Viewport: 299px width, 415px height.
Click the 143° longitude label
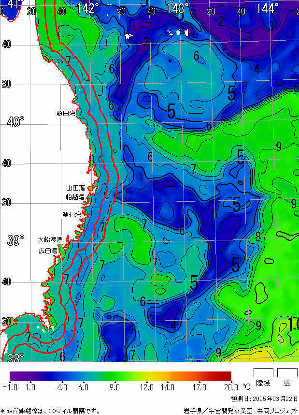coord(178,9)
